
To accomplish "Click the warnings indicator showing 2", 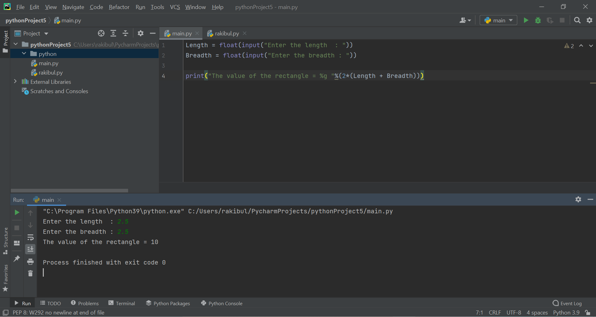I will tap(569, 46).
